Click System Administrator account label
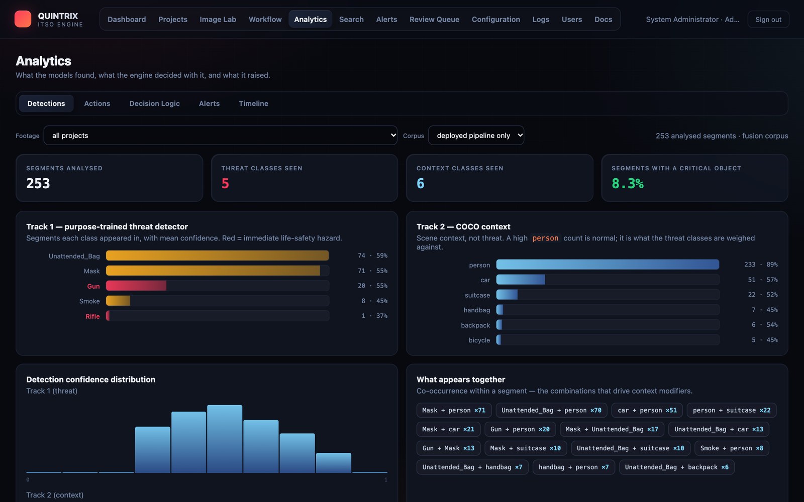This screenshot has width=804, height=502. (x=692, y=19)
